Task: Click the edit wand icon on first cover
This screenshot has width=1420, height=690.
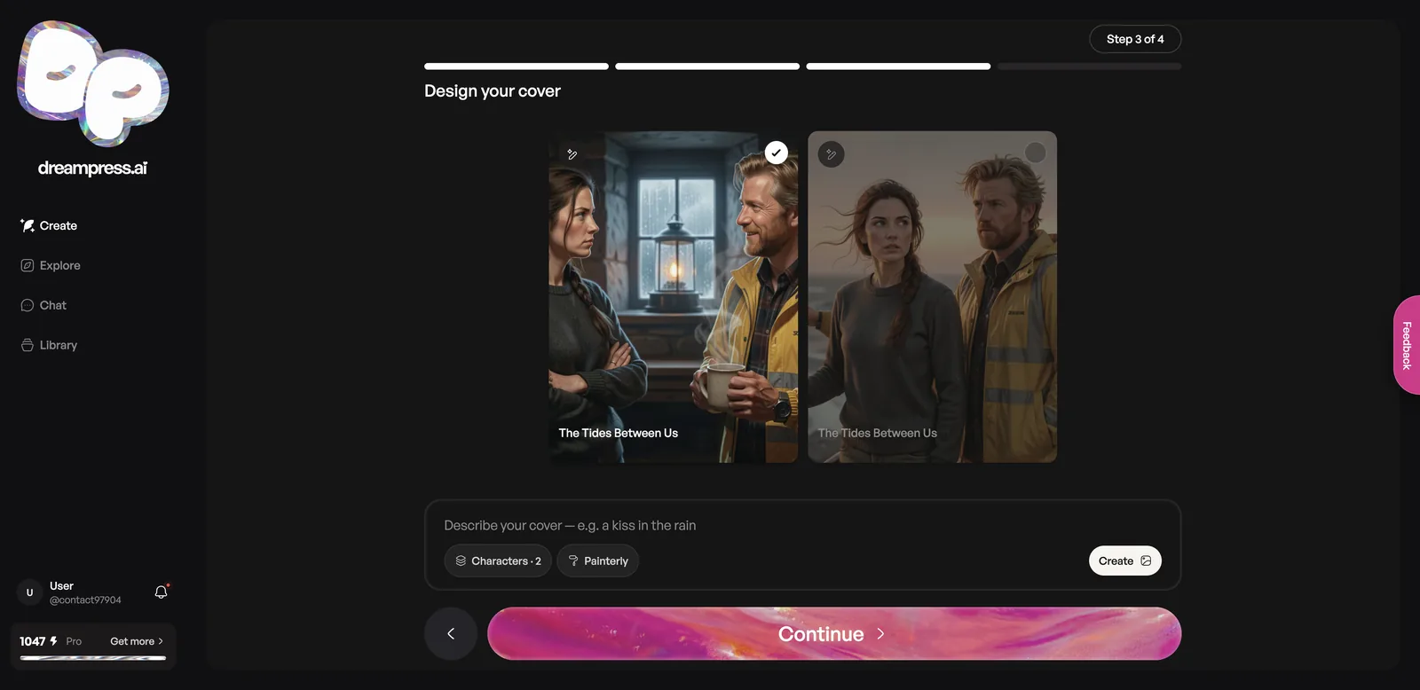Action: tap(572, 154)
